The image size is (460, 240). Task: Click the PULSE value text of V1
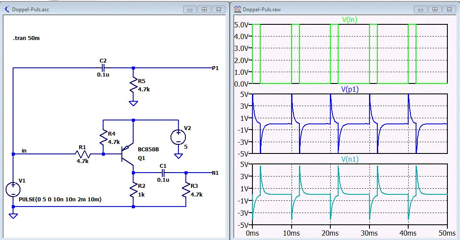(x=60, y=200)
